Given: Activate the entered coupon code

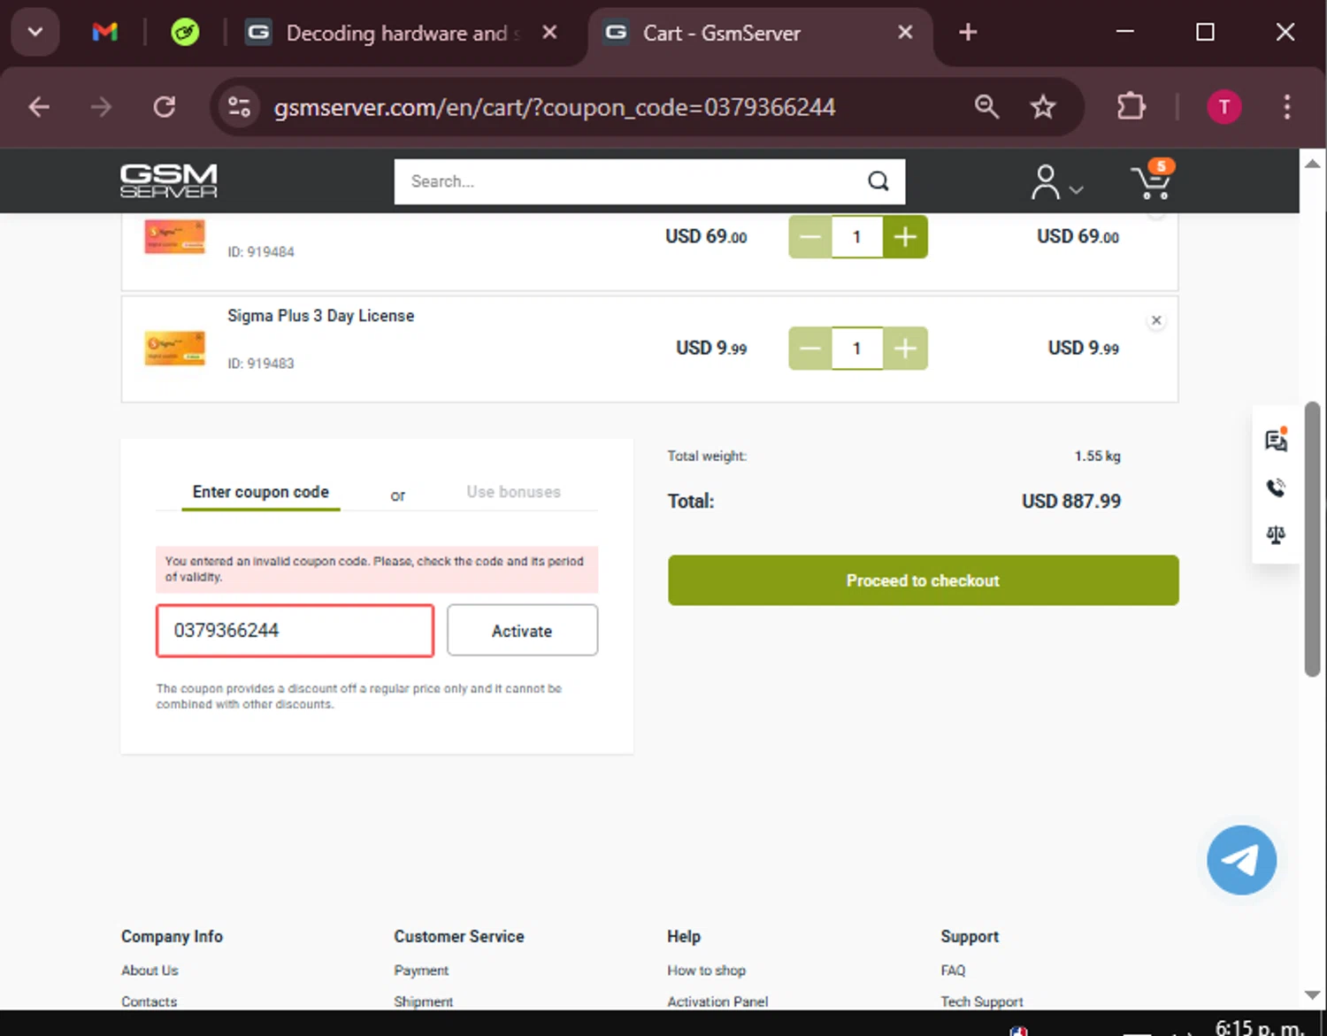Looking at the screenshot, I should tap(522, 631).
